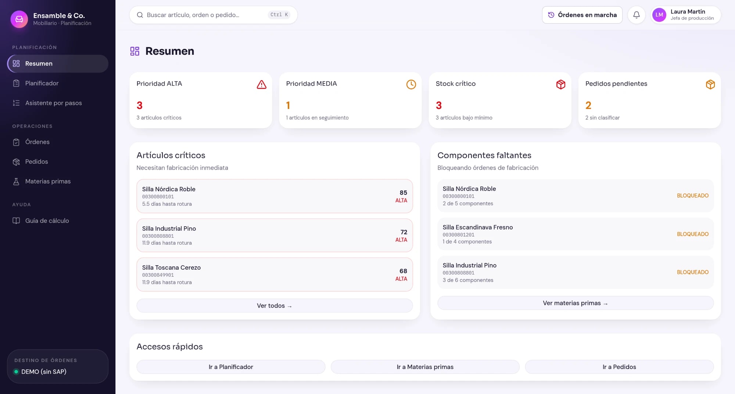
Task: Go to Asistente por pasos
Action: (58, 103)
